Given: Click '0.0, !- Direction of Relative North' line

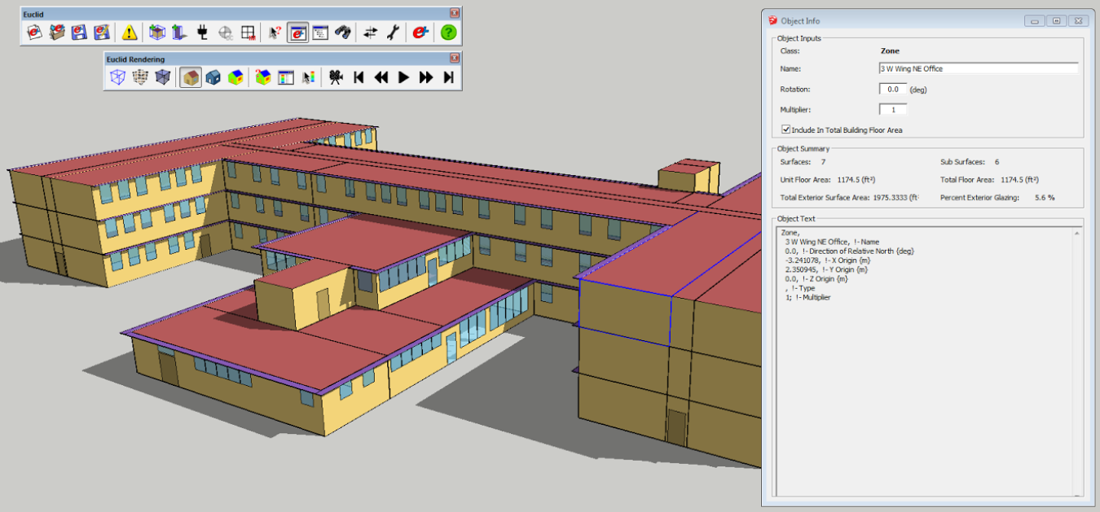Looking at the screenshot, I should (850, 251).
